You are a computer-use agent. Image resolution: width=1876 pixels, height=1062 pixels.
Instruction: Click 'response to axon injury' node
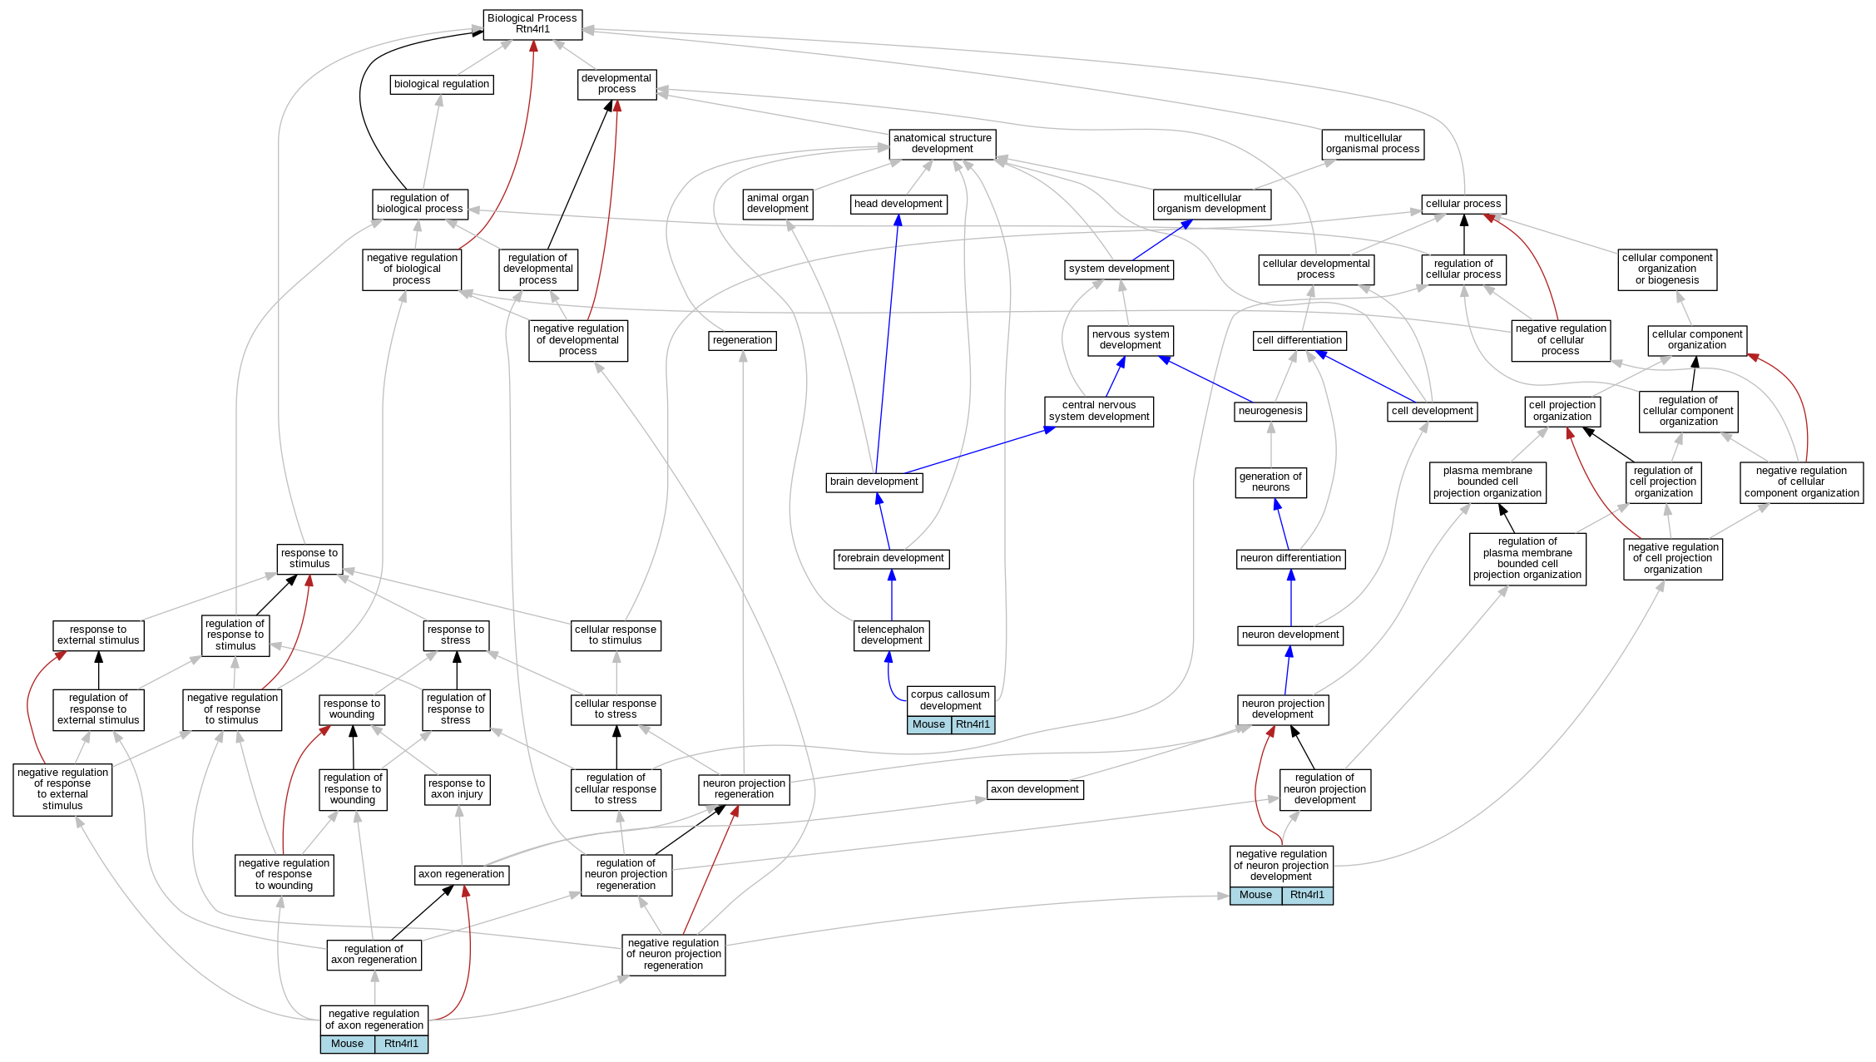coord(457,789)
